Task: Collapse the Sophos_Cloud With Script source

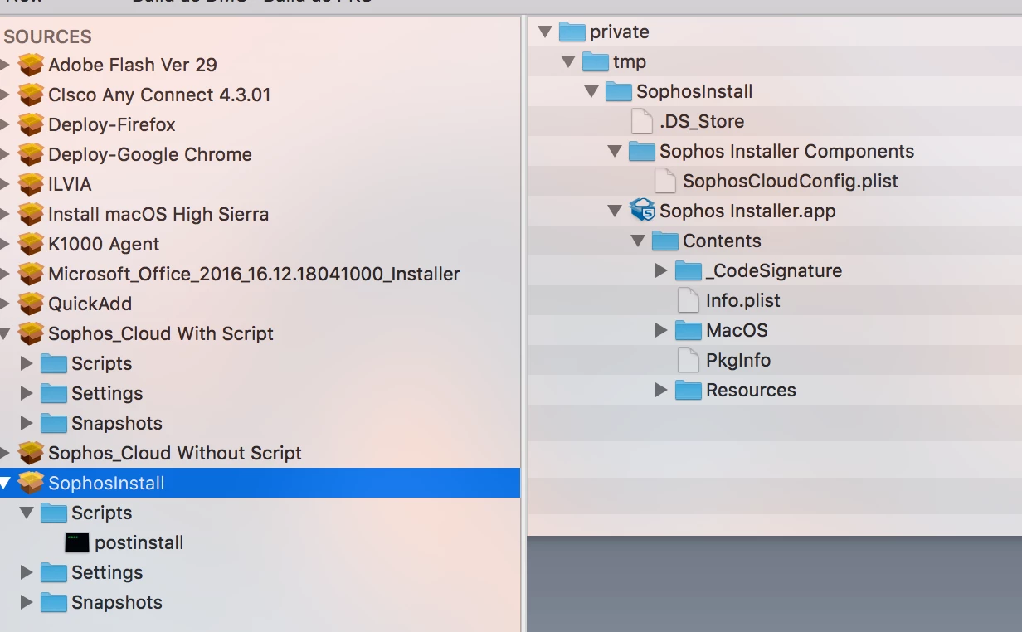Action: (4, 333)
